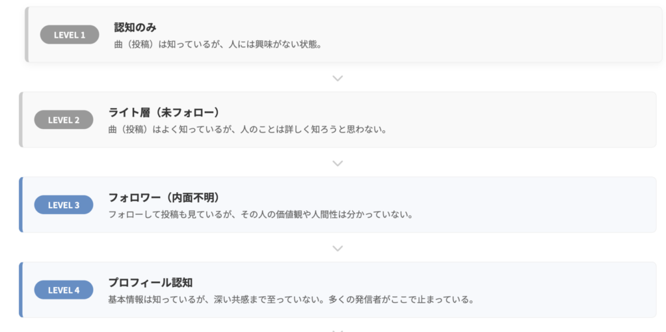The image size is (666, 332).
Task: Click chevron between LEVEL 2 and LEVEL 3
Action: (338, 163)
